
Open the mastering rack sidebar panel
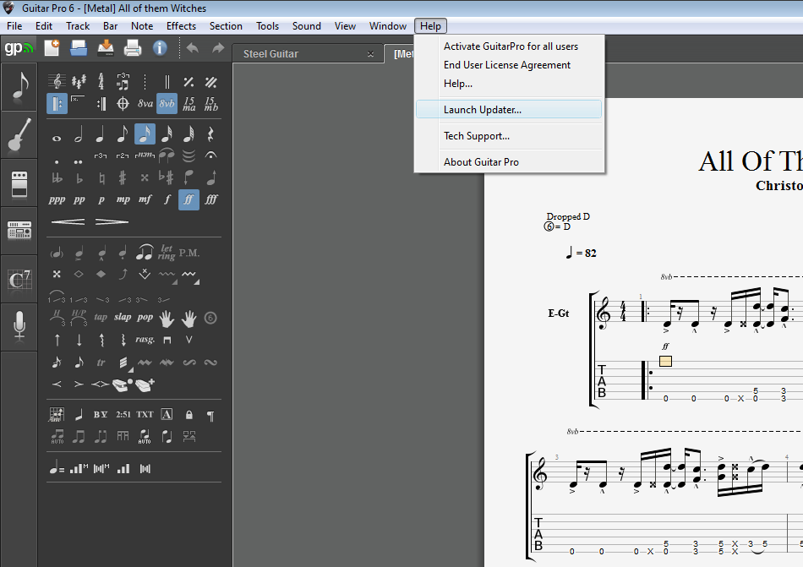tap(19, 231)
